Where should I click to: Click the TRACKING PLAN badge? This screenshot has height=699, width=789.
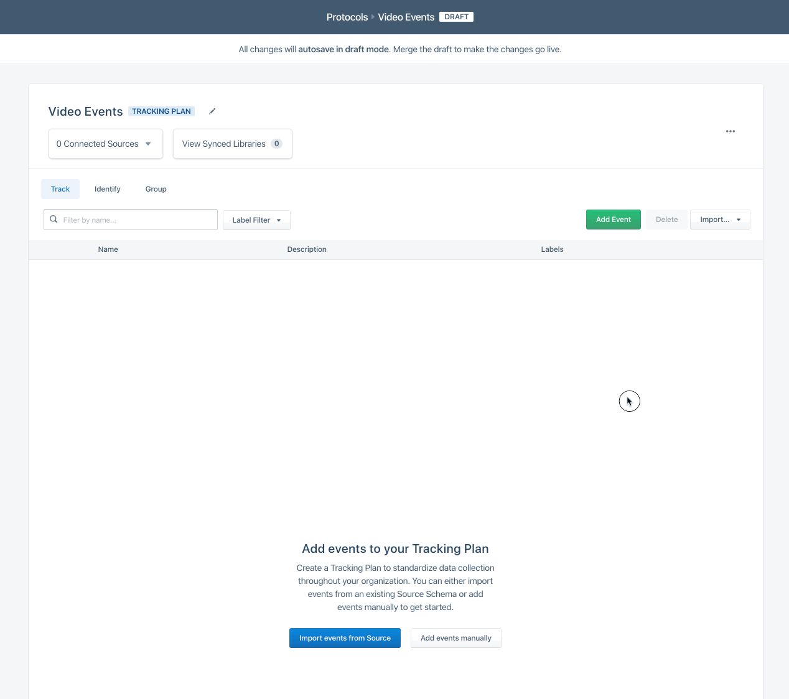[x=161, y=111]
